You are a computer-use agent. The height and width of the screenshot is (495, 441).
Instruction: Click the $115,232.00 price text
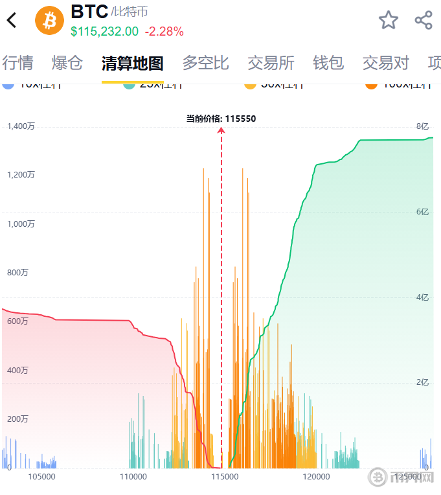[104, 31]
